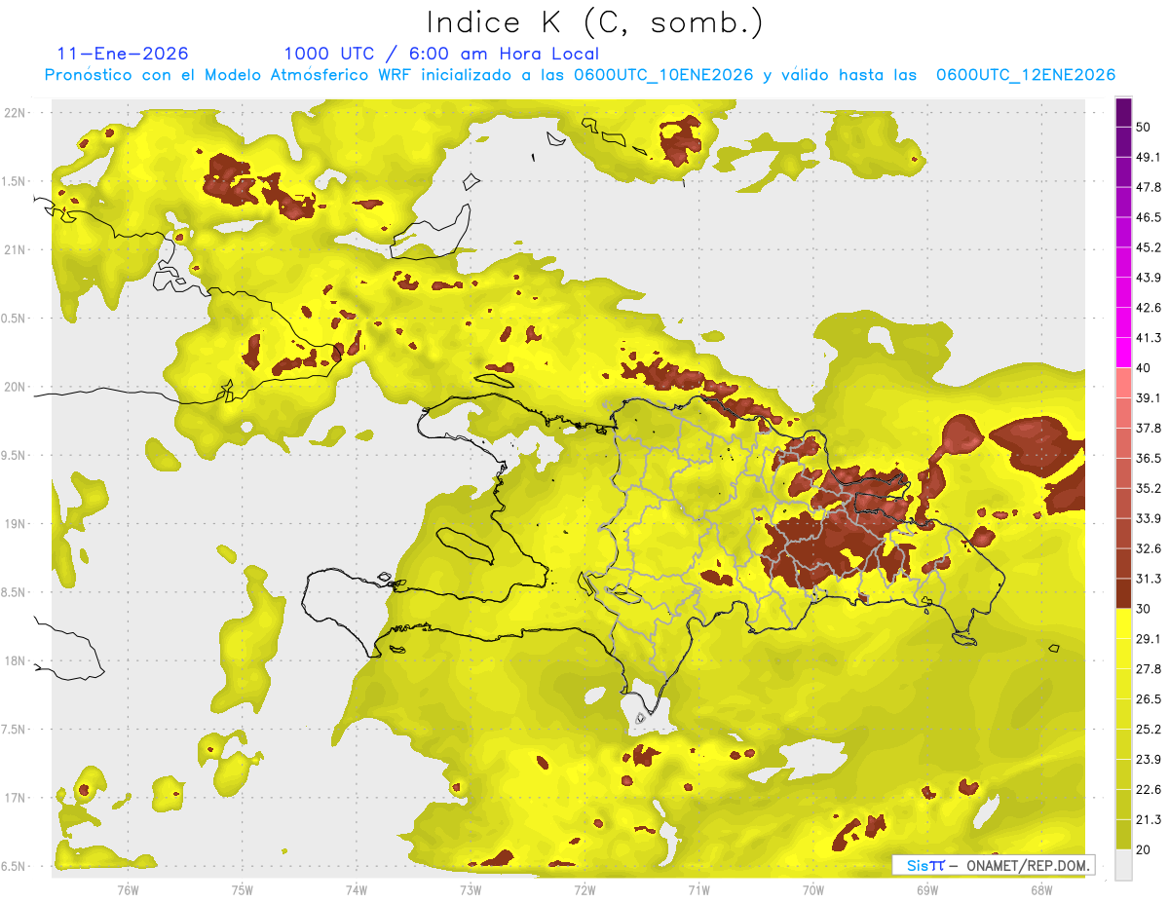
Task: Click the color scale value '21.3'
Action: point(1149,820)
